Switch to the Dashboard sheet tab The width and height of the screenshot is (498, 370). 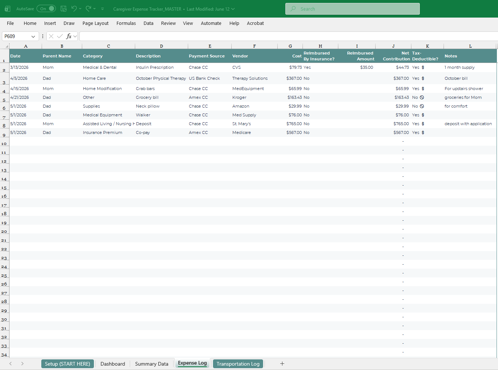(x=113, y=364)
